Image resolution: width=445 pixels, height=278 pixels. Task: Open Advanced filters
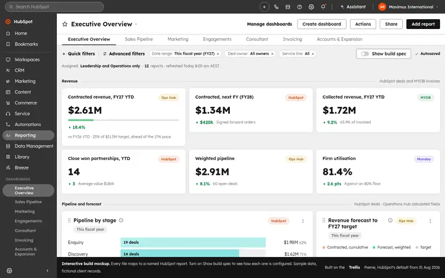pos(124,54)
